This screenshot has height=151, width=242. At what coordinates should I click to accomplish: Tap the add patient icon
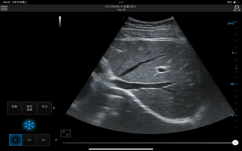237,8
